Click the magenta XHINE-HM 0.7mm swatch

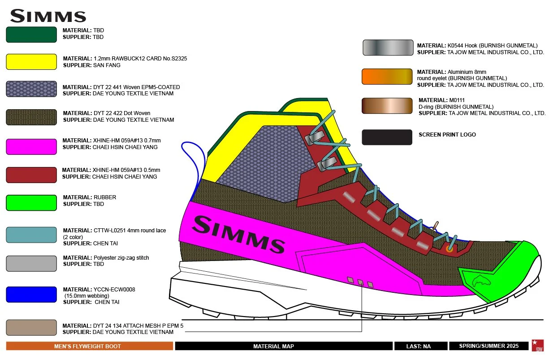click(31, 147)
